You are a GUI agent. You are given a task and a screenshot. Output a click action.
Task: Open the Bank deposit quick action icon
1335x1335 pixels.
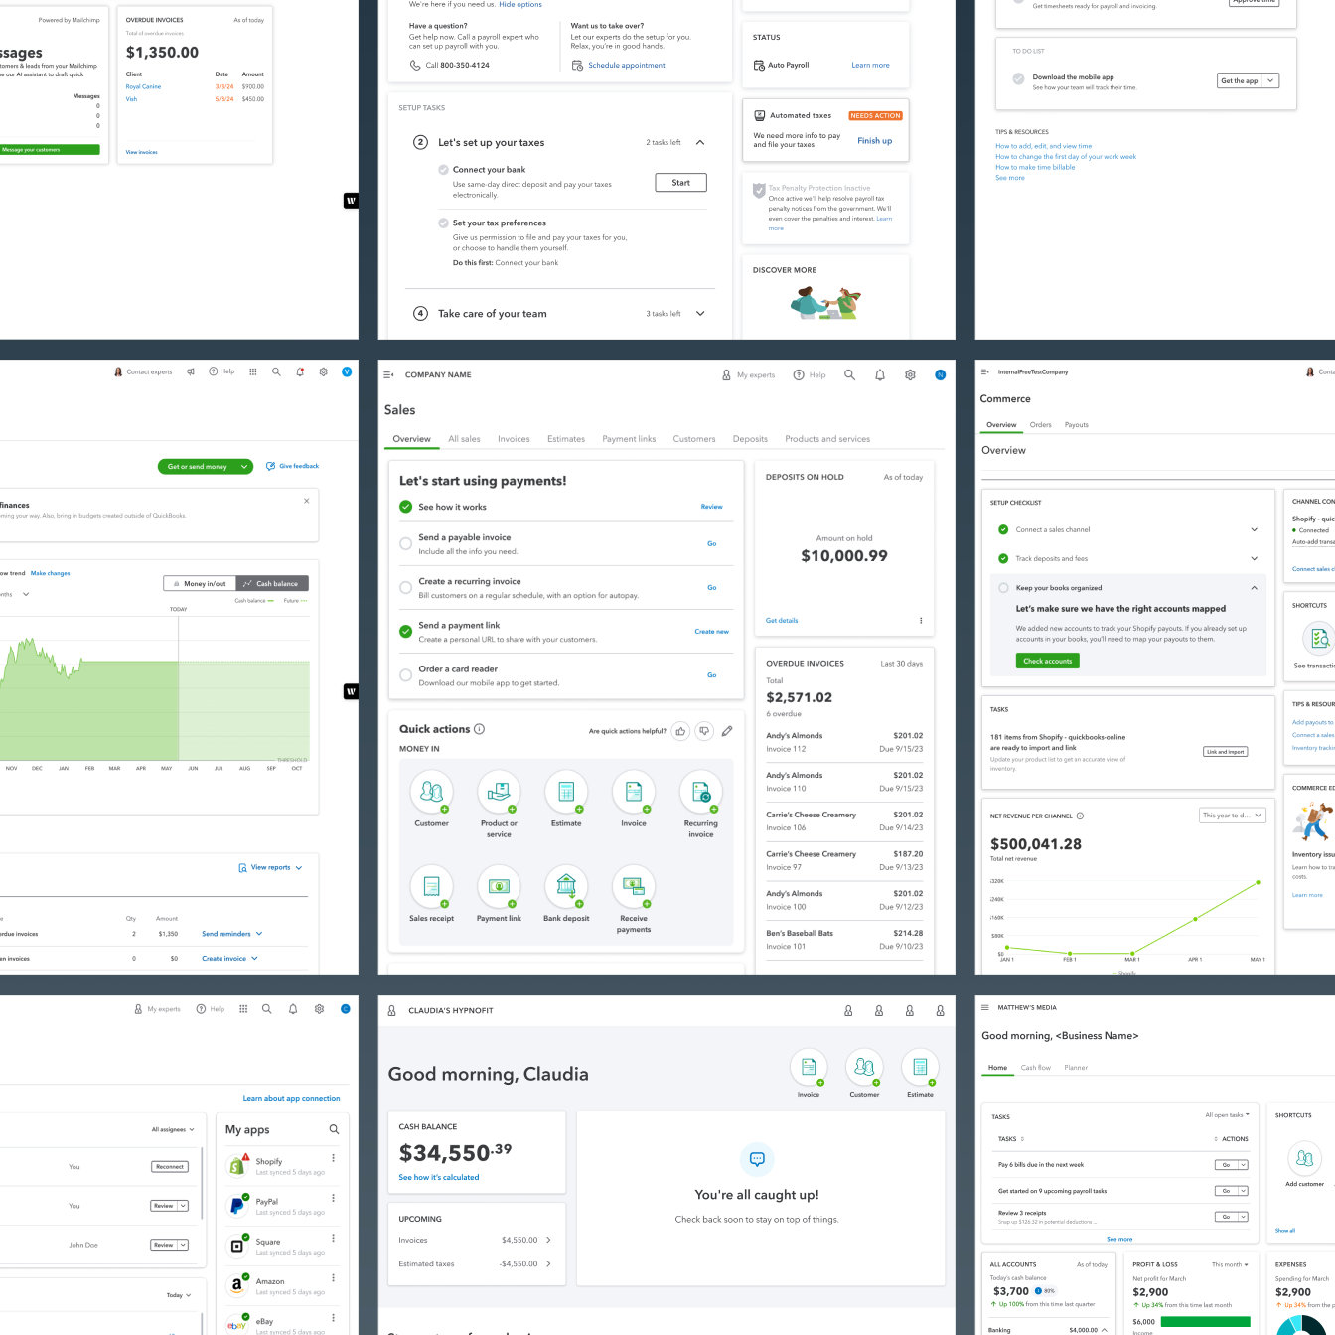pyautogui.click(x=566, y=886)
